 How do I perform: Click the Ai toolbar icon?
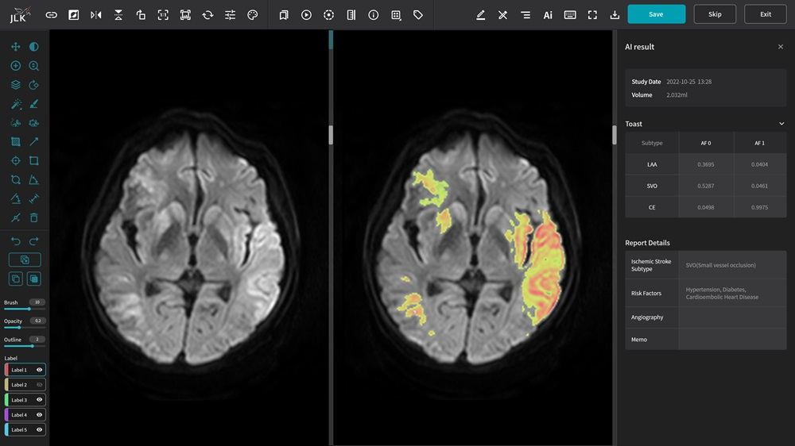[548, 14]
